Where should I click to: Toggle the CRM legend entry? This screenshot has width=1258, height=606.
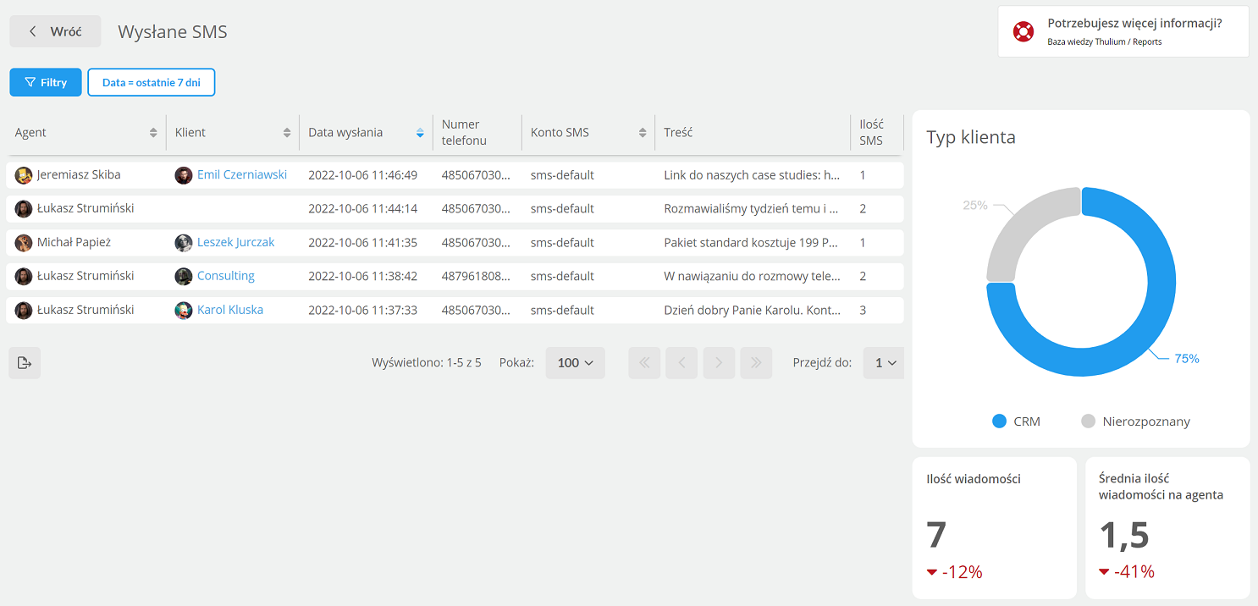pos(1016,421)
